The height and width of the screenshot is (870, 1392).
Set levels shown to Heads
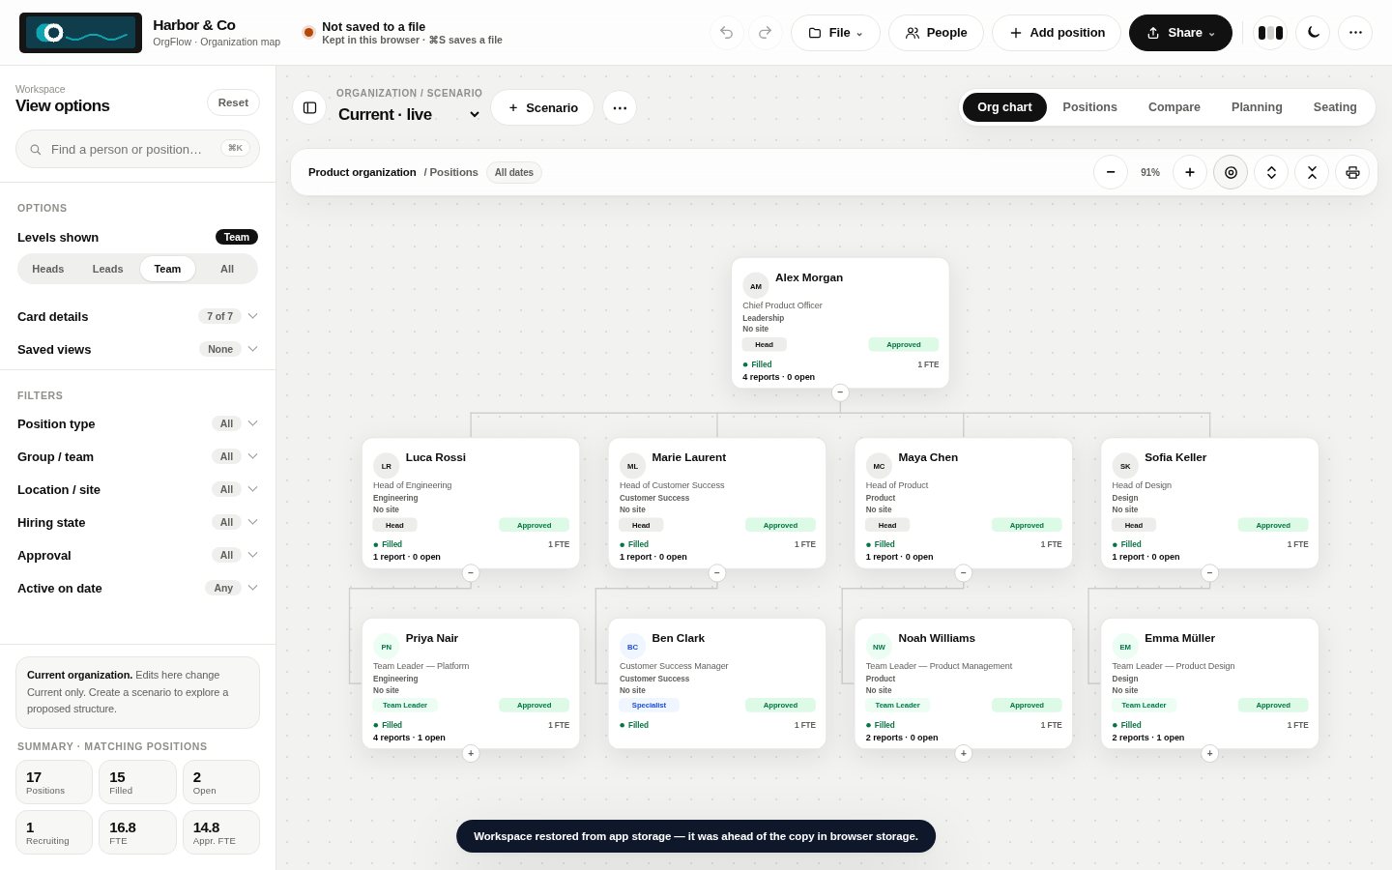(48, 269)
